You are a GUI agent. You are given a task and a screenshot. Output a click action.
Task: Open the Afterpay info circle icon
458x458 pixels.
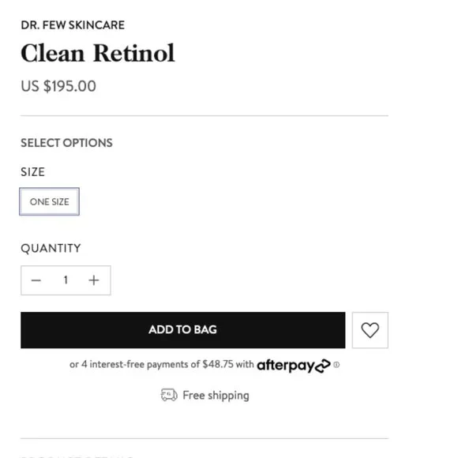(336, 365)
